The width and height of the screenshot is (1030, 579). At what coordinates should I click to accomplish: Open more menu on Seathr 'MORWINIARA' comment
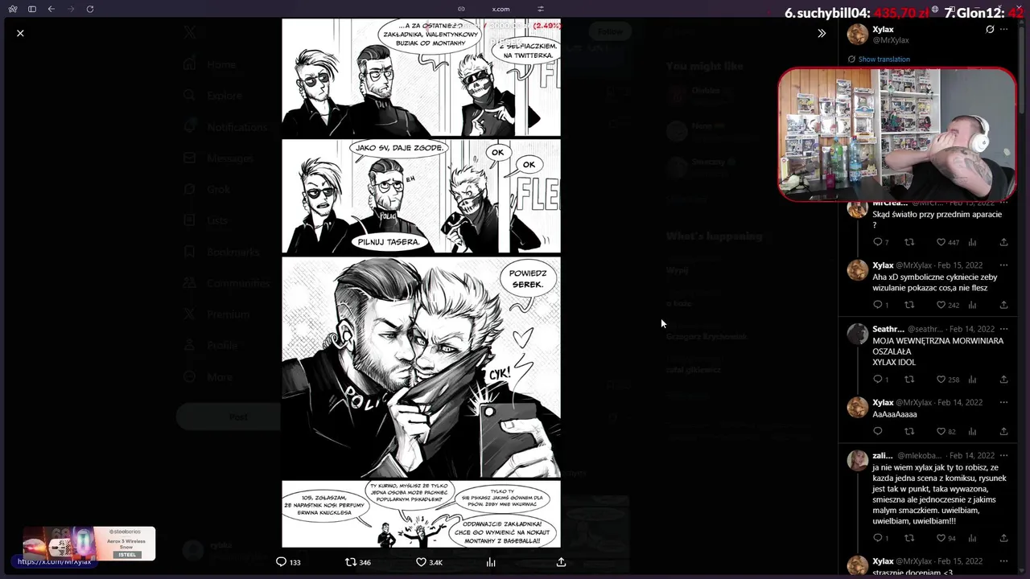1003,329
